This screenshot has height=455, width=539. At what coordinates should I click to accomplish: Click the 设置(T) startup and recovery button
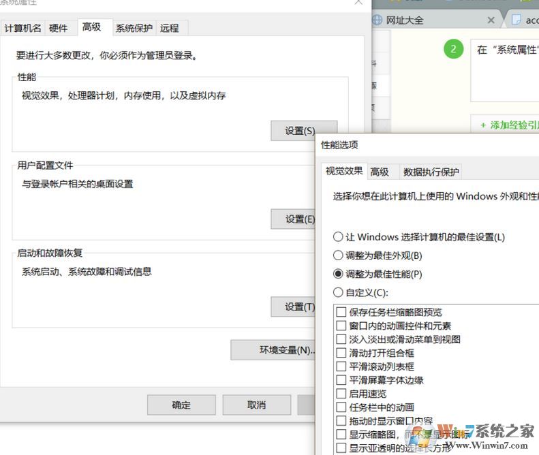coord(293,307)
